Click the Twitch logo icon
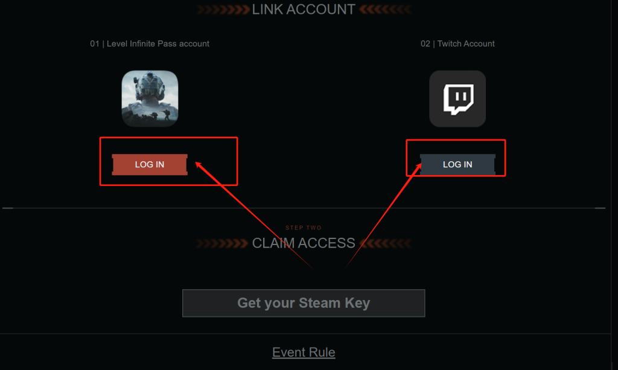Image resolution: width=618 pixels, height=370 pixels. pos(457,98)
